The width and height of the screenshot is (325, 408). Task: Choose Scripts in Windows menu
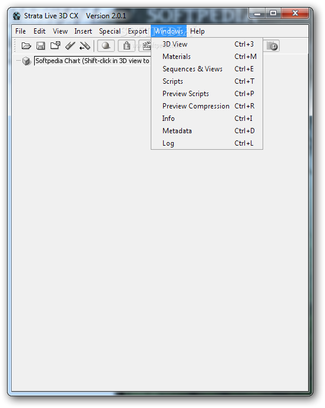pos(207,81)
